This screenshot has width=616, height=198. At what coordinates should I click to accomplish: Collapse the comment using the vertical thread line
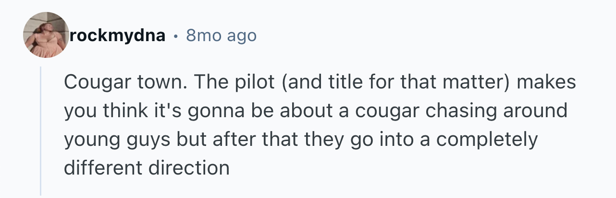click(x=41, y=130)
